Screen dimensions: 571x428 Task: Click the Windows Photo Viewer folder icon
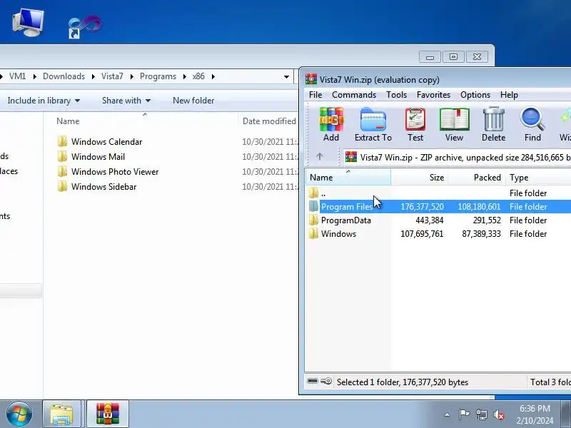point(62,171)
